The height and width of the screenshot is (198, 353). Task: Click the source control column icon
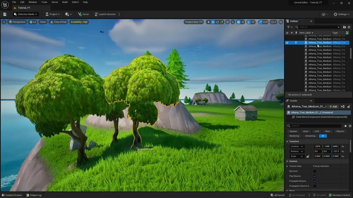click(347, 33)
